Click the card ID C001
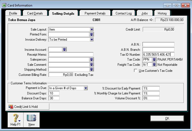192x131 pixels. 96,20
